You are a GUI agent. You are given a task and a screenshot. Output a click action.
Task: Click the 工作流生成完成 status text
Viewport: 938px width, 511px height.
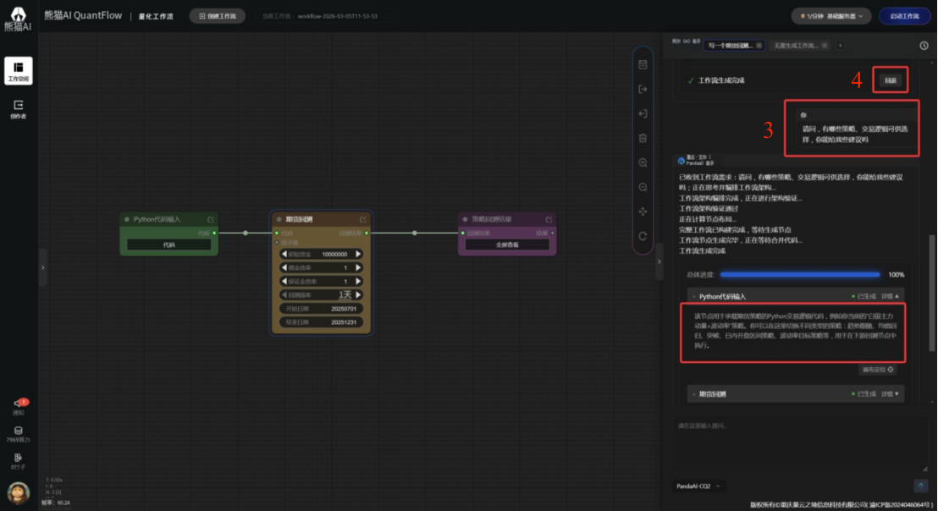pyautogui.click(x=721, y=80)
